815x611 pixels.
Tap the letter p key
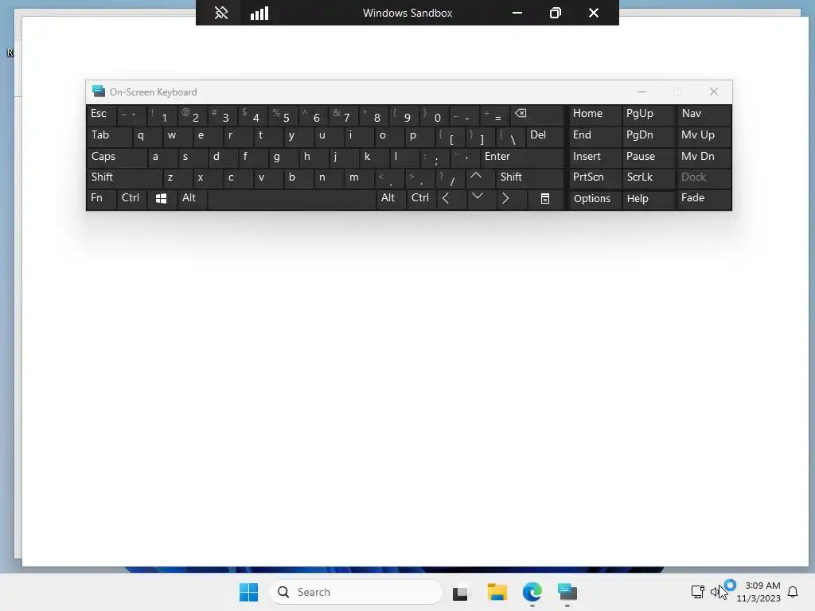(x=419, y=136)
